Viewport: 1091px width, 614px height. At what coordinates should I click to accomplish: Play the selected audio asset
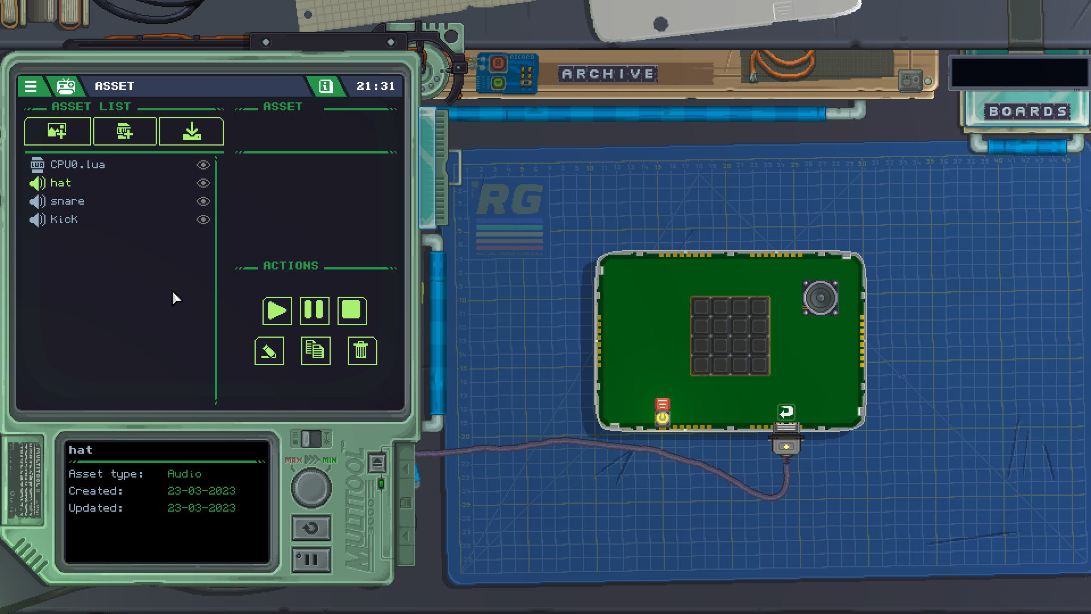pos(277,311)
